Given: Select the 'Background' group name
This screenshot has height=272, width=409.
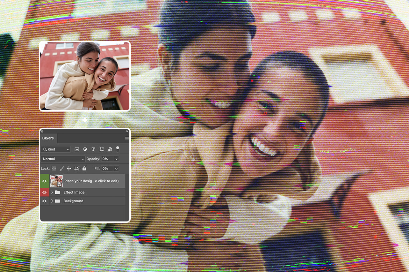Looking at the screenshot, I should [73, 201].
